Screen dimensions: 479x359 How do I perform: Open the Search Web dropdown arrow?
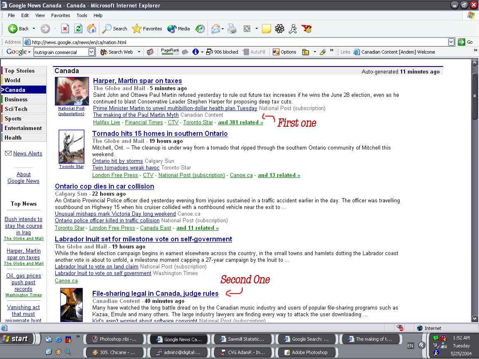coord(139,52)
